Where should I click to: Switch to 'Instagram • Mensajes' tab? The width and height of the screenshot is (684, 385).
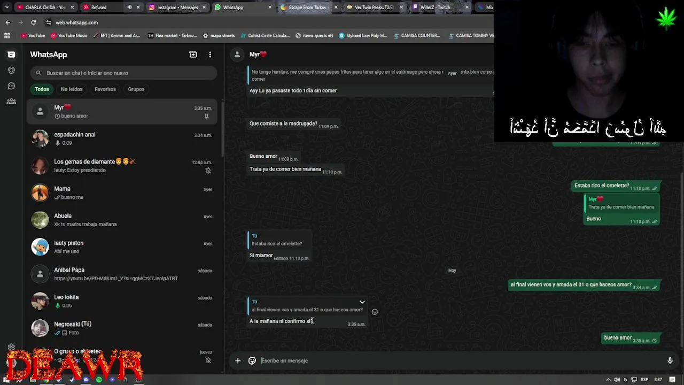coord(177,7)
